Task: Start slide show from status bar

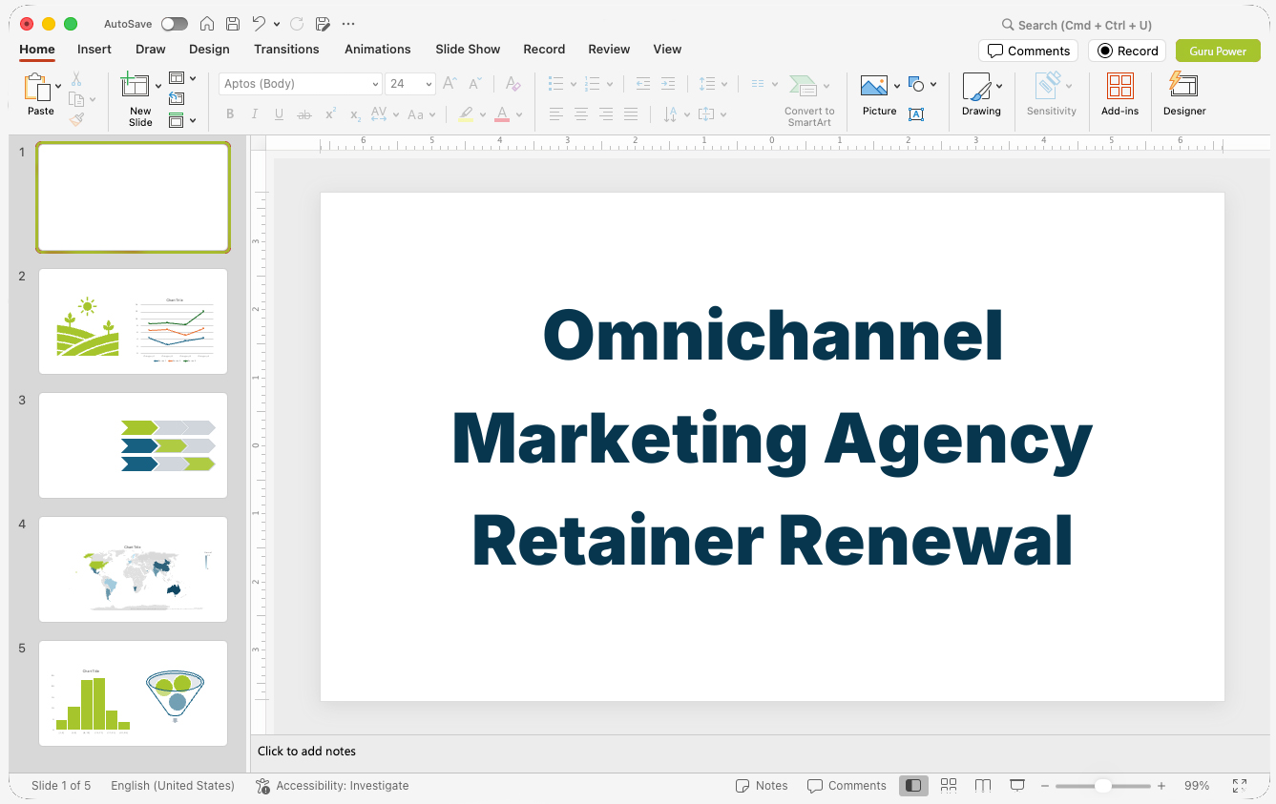Action: (1017, 786)
